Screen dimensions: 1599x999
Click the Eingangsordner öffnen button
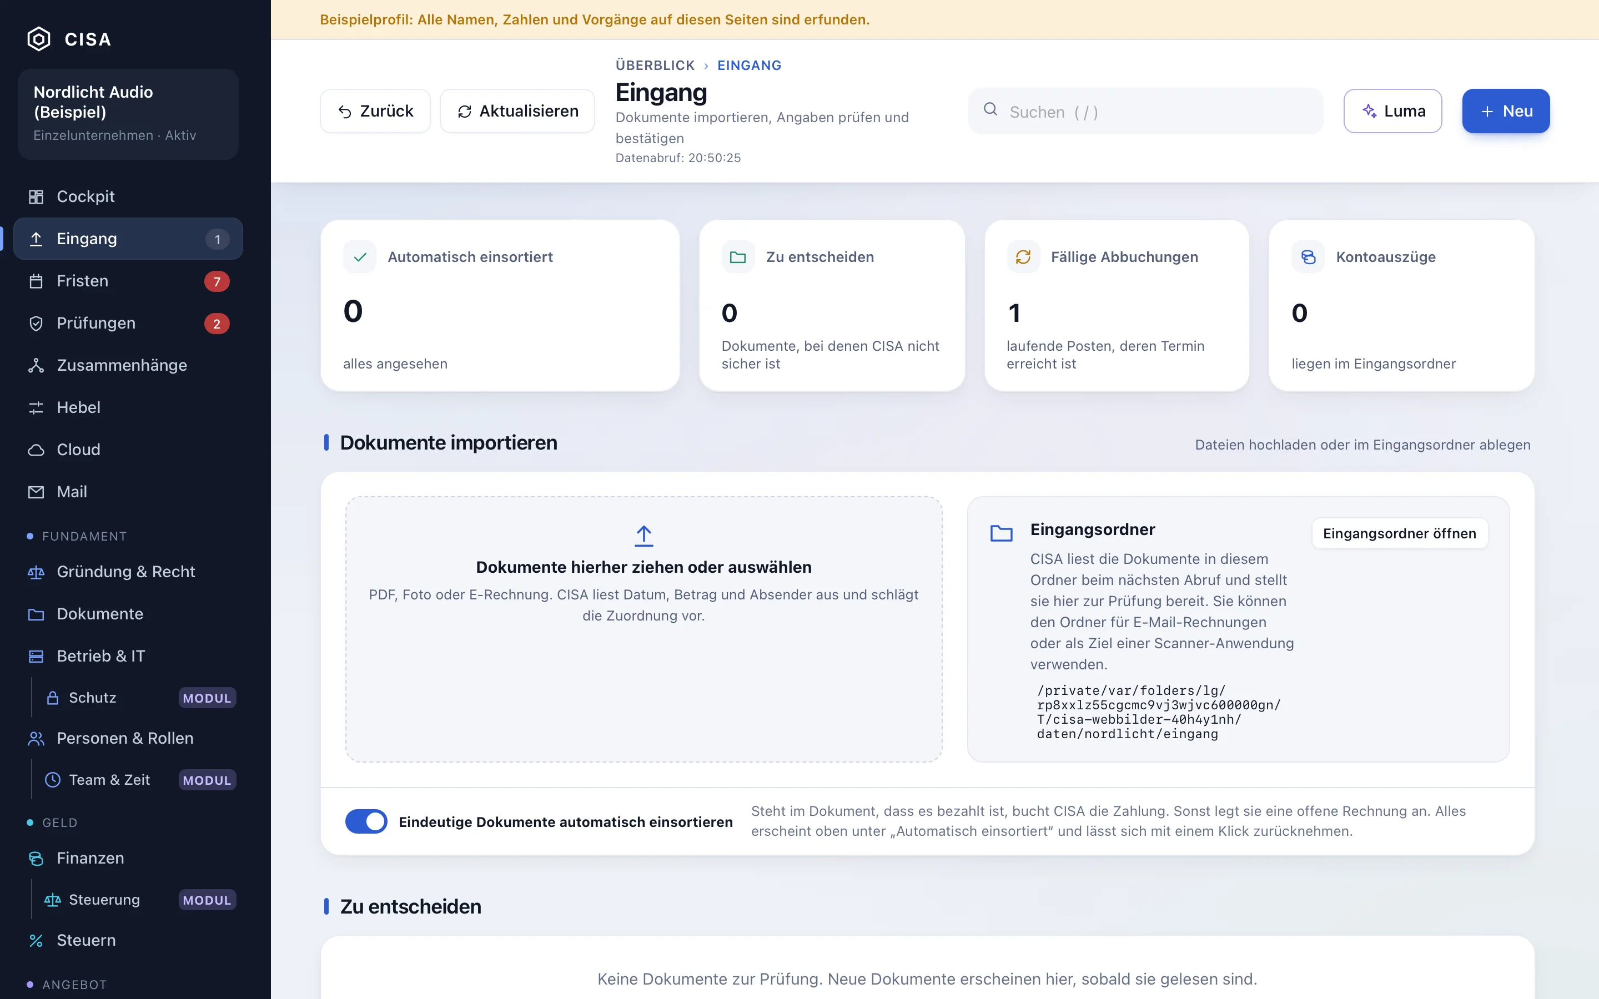coord(1400,533)
